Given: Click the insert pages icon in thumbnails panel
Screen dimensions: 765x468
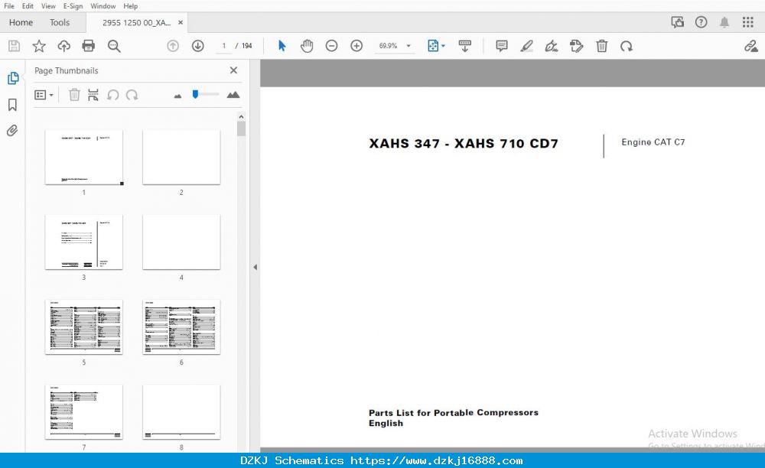Looking at the screenshot, I should coord(93,95).
